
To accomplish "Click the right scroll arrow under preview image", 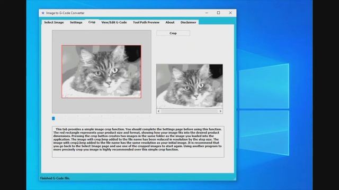I will (220, 111).
